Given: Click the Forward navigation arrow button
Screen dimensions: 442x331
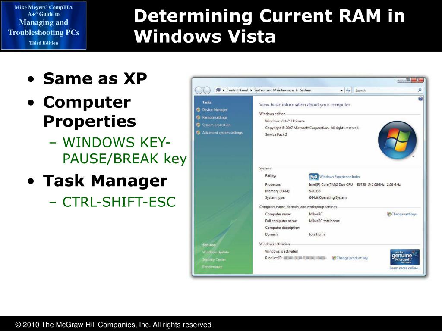Looking at the screenshot, I should (x=207, y=90).
